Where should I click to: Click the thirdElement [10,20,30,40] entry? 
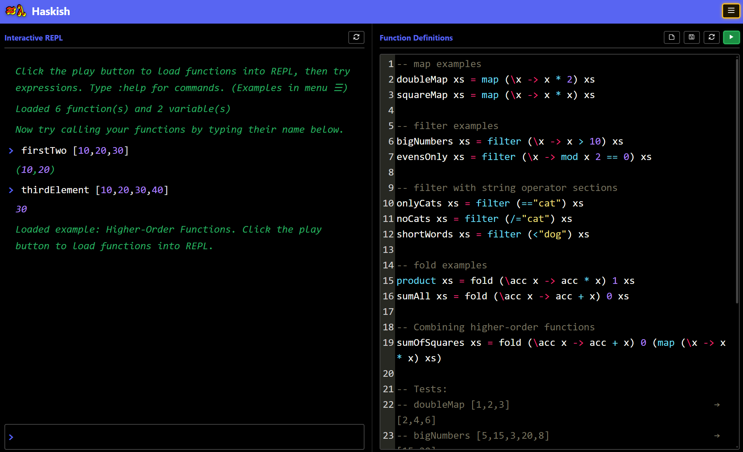coord(95,190)
